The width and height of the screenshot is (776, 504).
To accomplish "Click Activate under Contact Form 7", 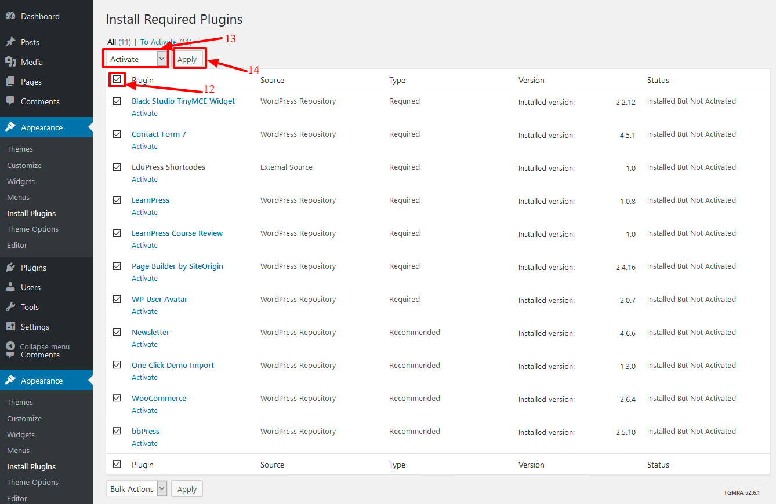I will coord(144,147).
